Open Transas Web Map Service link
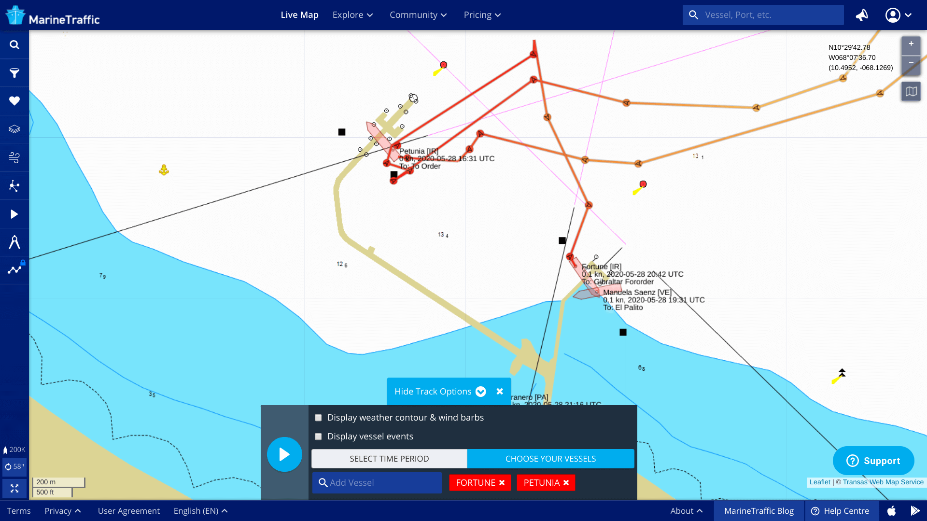Image resolution: width=927 pixels, height=521 pixels. click(x=883, y=482)
